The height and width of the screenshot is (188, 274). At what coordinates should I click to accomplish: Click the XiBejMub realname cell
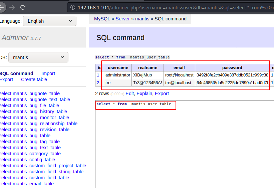click(148, 75)
